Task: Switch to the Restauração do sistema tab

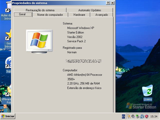Action: pyautogui.click(x=40, y=10)
